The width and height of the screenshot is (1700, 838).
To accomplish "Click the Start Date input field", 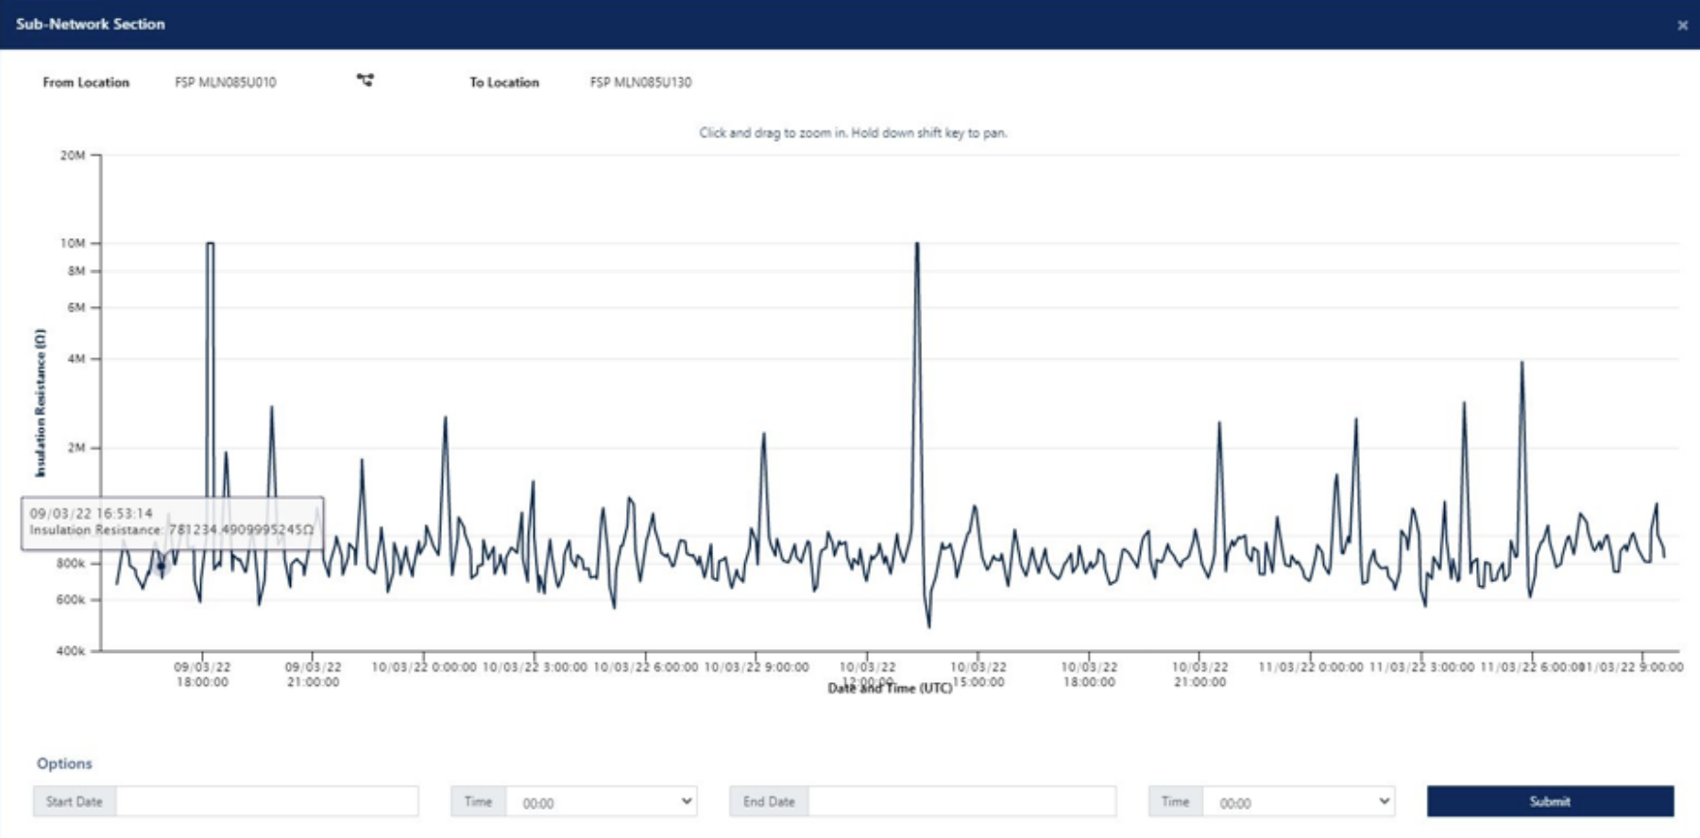I will click(266, 801).
